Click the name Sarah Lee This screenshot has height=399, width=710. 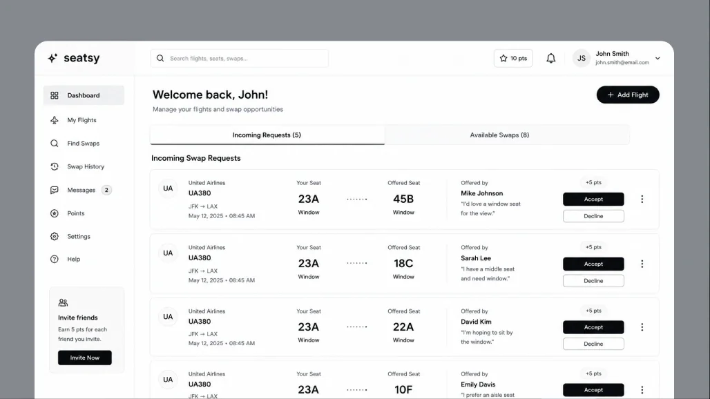[x=476, y=258]
